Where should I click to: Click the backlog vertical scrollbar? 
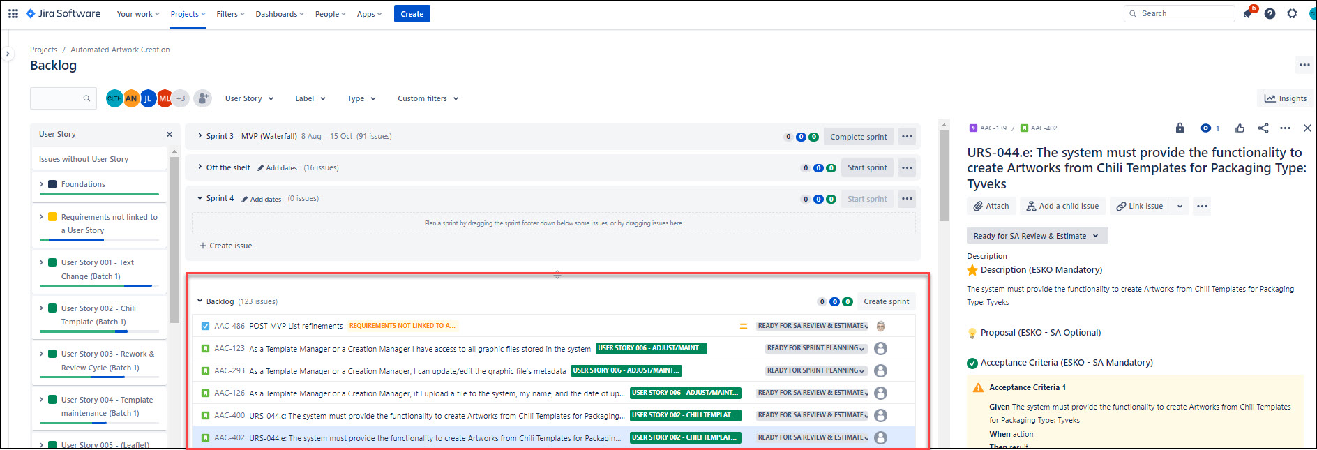click(x=944, y=174)
